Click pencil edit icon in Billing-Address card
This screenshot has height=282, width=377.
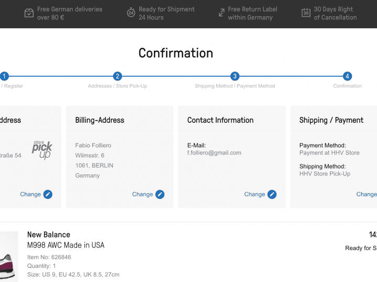pyautogui.click(x=160, y=194)
